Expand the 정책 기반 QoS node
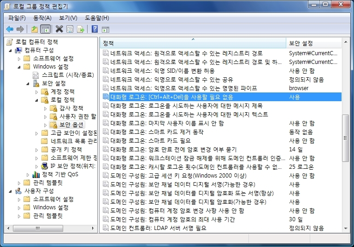Screen dimensions: 354x247 [x=28, y=175]
